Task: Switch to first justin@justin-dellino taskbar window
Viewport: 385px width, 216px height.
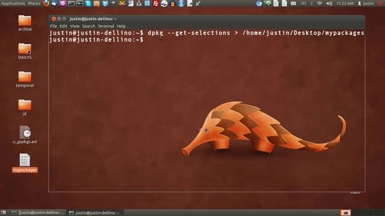Action: (38, 213)
